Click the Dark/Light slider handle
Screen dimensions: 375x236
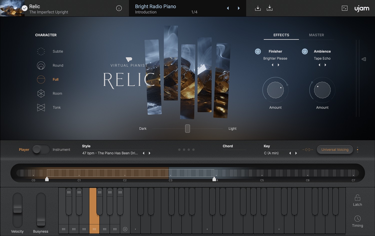[187, 128]
